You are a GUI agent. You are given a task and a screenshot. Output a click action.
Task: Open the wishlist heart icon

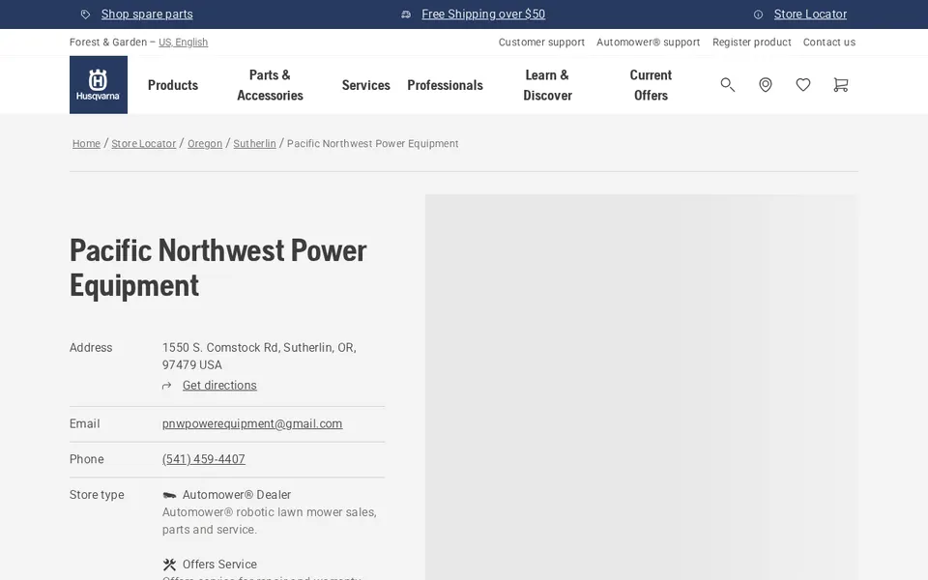pyautogui.click(x=803, y=85)
